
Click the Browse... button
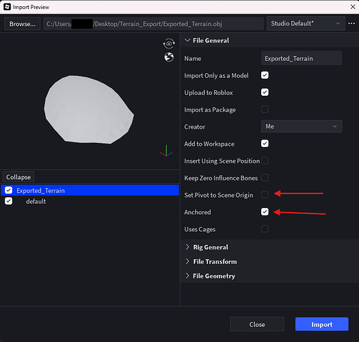point(22,23)
